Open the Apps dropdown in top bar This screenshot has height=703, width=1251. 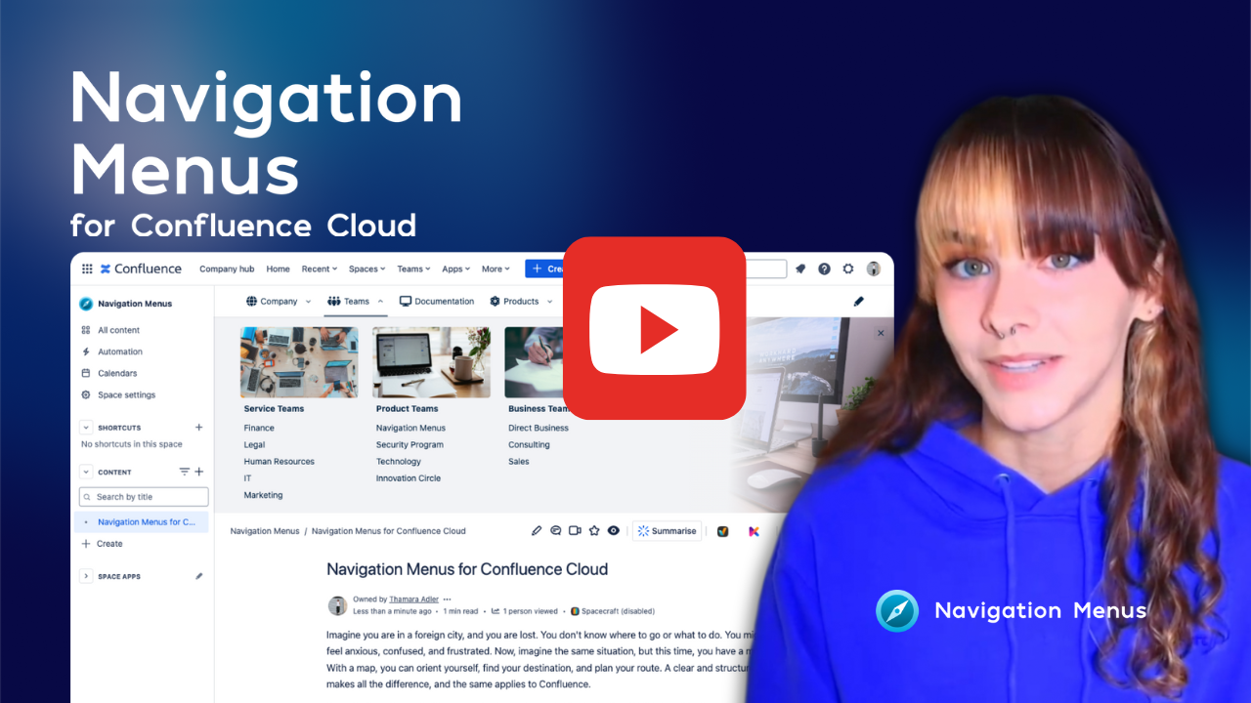[x=455, y=269]
